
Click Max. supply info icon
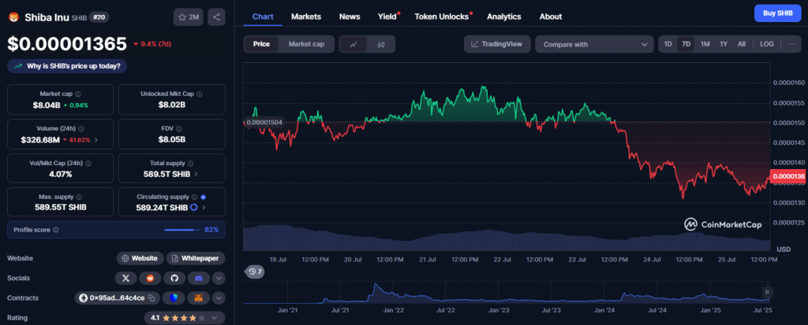78,197
